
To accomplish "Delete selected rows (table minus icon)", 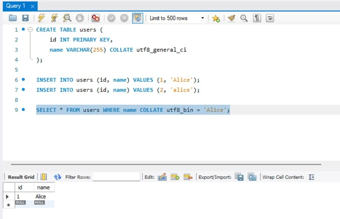I will (188, 177).
